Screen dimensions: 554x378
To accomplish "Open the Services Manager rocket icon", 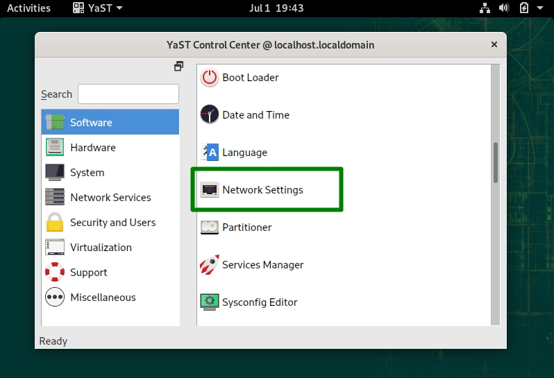I will coord(210,265).
